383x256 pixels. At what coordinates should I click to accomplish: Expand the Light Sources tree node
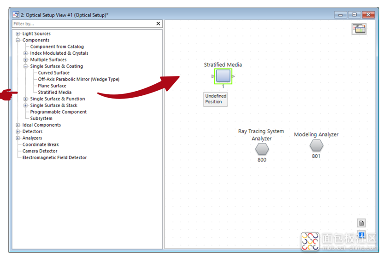point(18,34)
